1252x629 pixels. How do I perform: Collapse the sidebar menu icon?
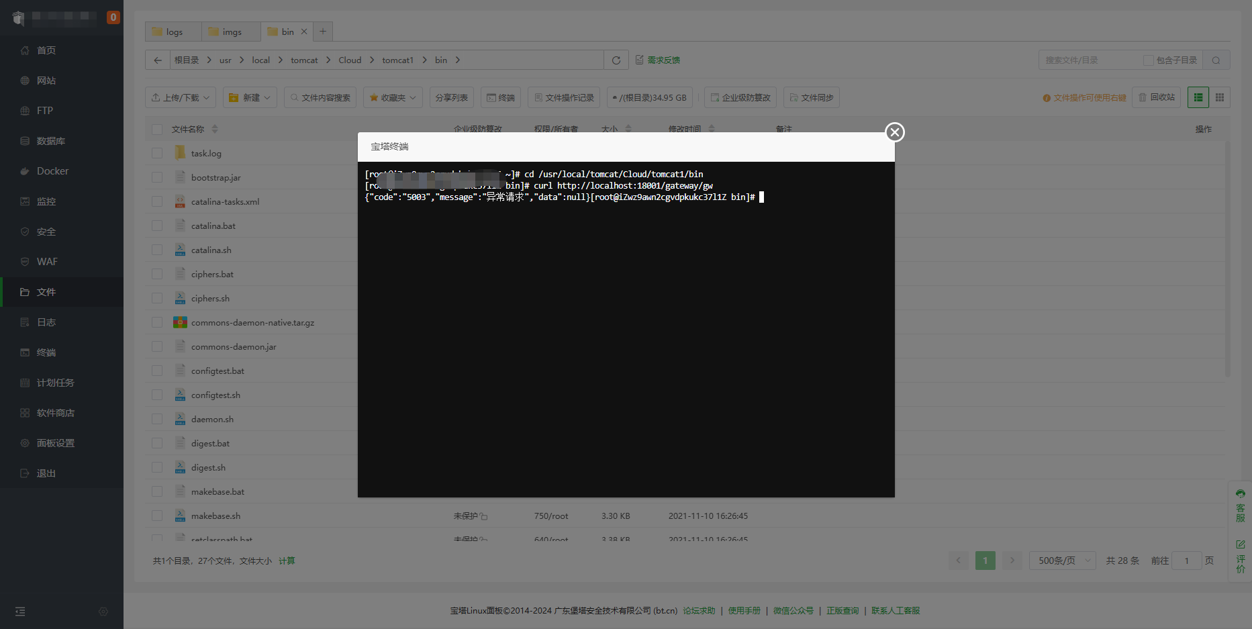20,612
